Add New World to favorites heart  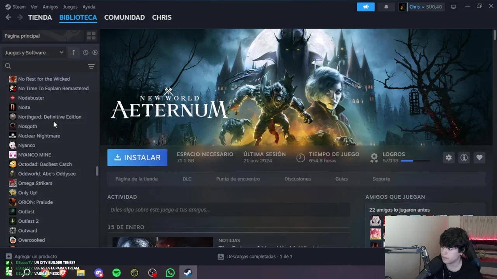pos(479,157)
